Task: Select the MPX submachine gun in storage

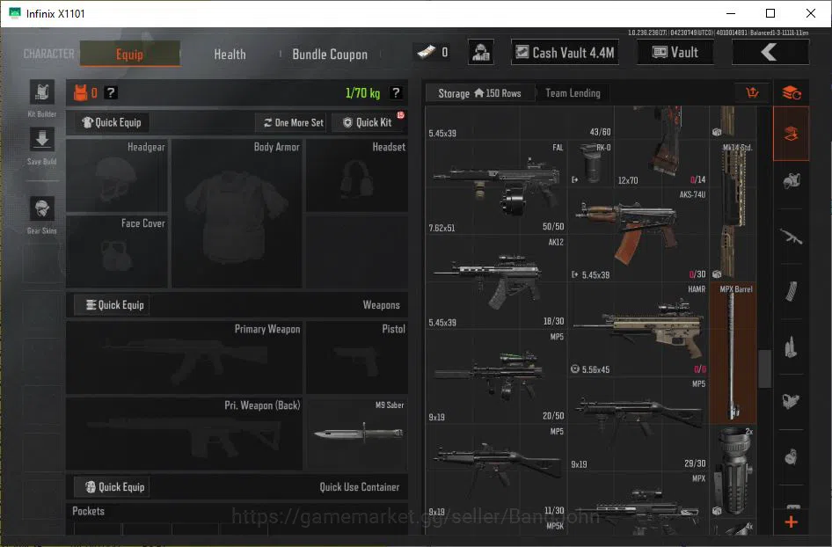Action: click(x=639, y=504)
